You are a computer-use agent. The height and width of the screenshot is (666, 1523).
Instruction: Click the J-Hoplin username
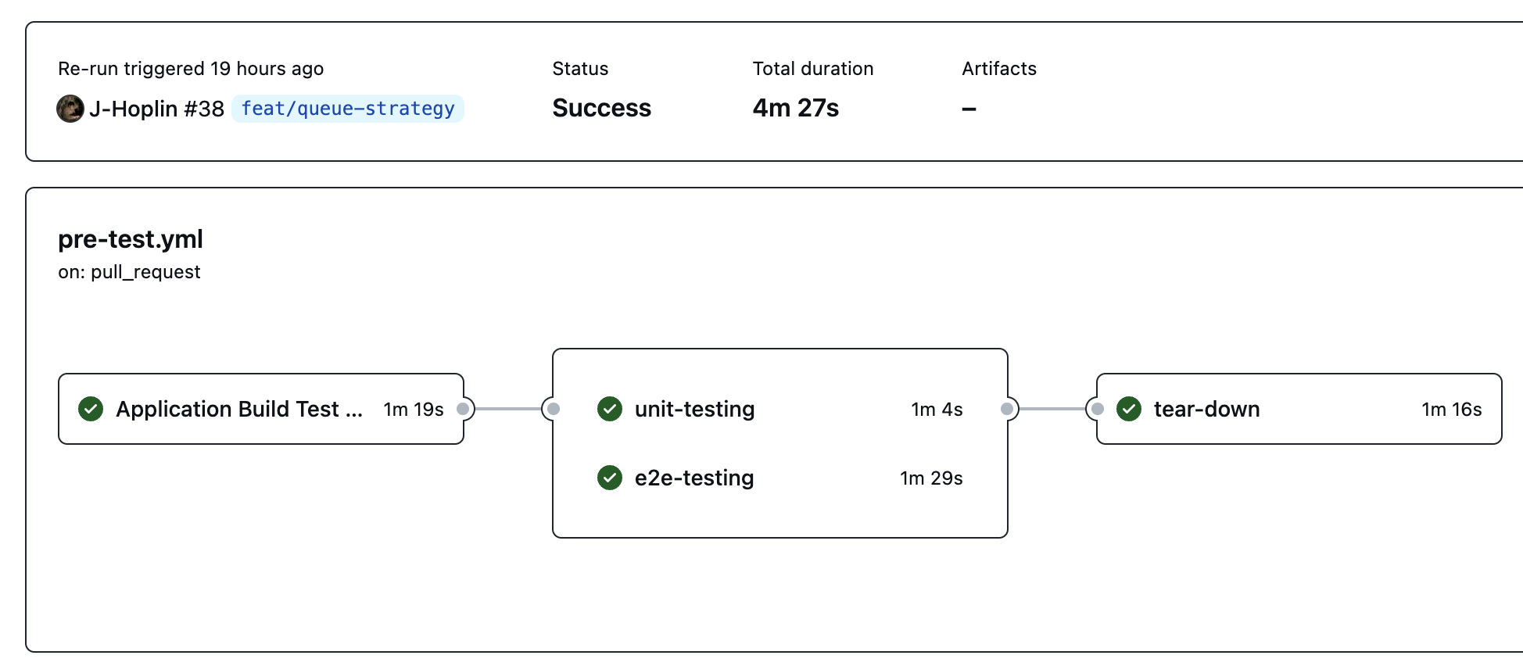[134, 109]
